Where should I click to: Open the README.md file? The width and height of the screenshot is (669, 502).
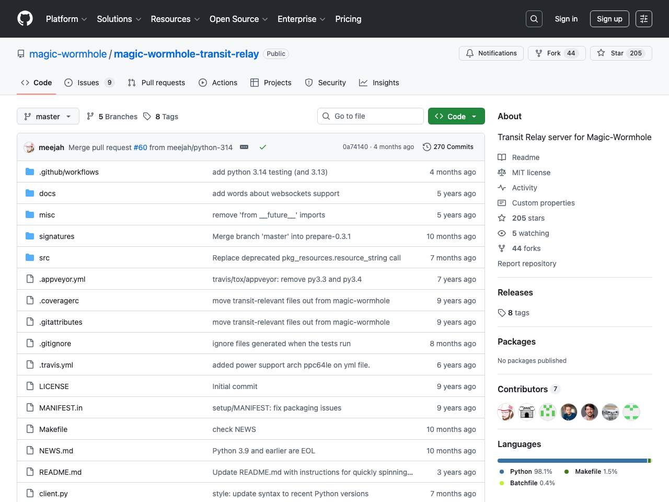[x=60, y=472]
